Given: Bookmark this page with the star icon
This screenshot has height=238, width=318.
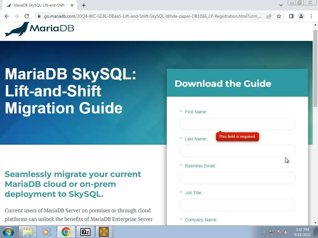Looking at the screenshot, I should 279,16.
